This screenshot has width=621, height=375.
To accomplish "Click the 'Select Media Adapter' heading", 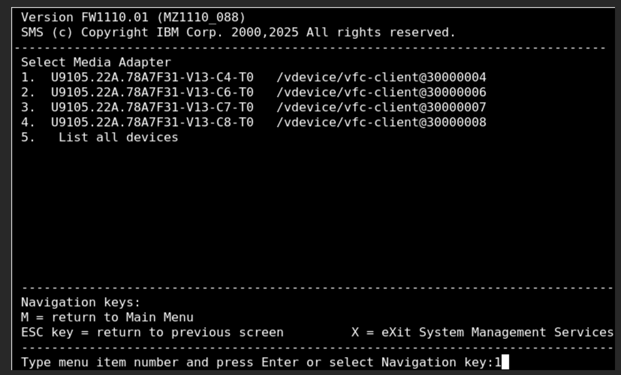I will [96, 62].
